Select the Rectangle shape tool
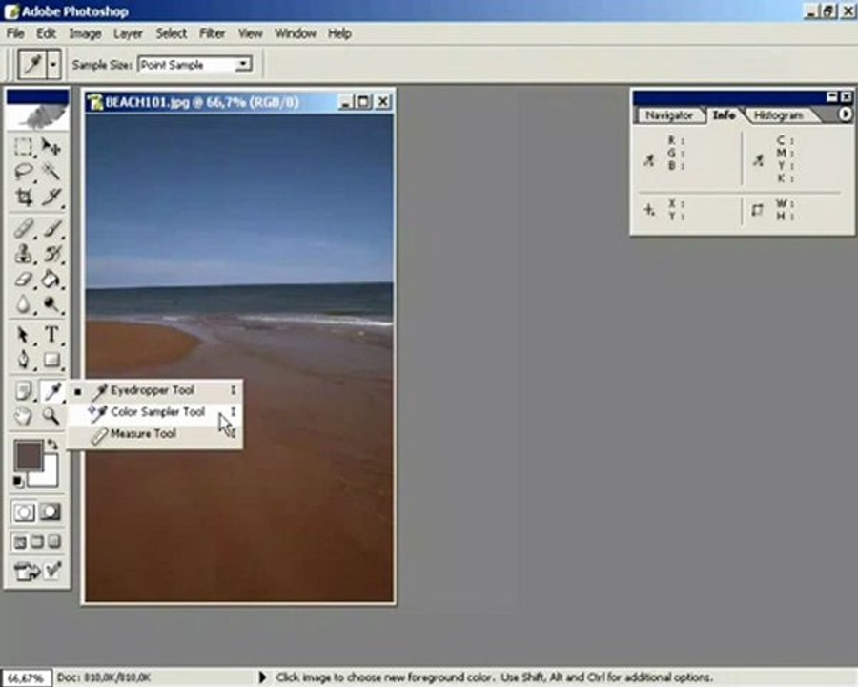This screenshot has height=687, width=858. click(x=51, y=360)
